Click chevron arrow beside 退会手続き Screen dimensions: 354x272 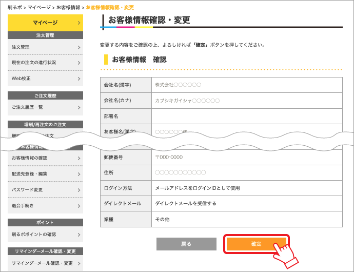click(79, 206)
